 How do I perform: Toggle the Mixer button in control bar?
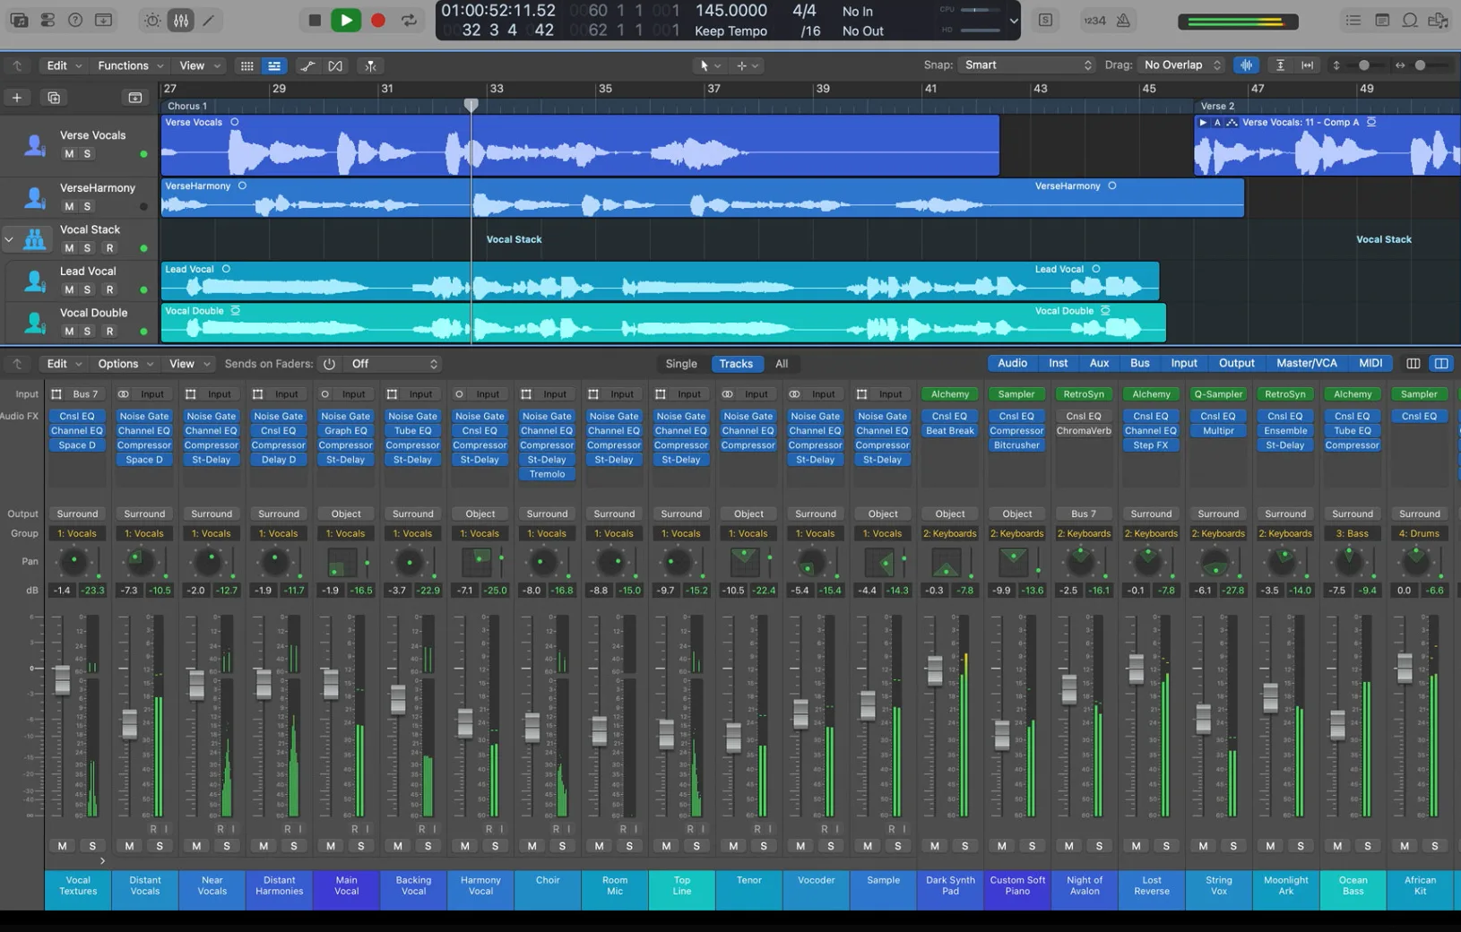pos(181,20)
